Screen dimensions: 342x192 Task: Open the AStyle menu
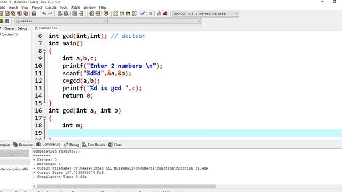[x=75, y=7]
